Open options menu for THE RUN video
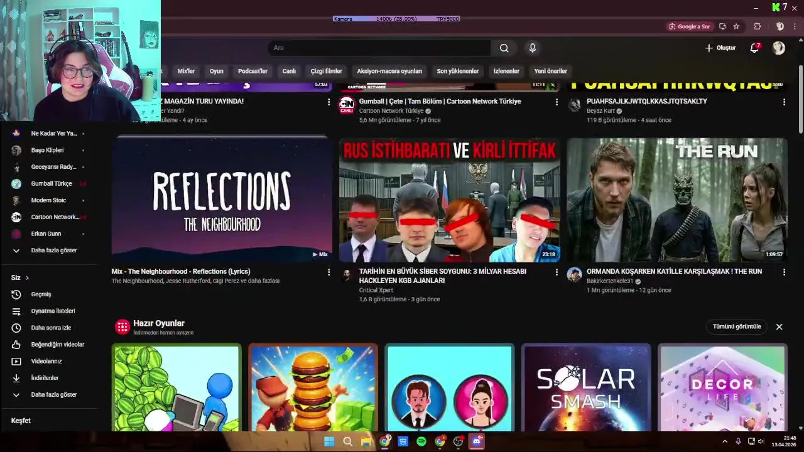The image size is (804, 452). click(784, 272)
